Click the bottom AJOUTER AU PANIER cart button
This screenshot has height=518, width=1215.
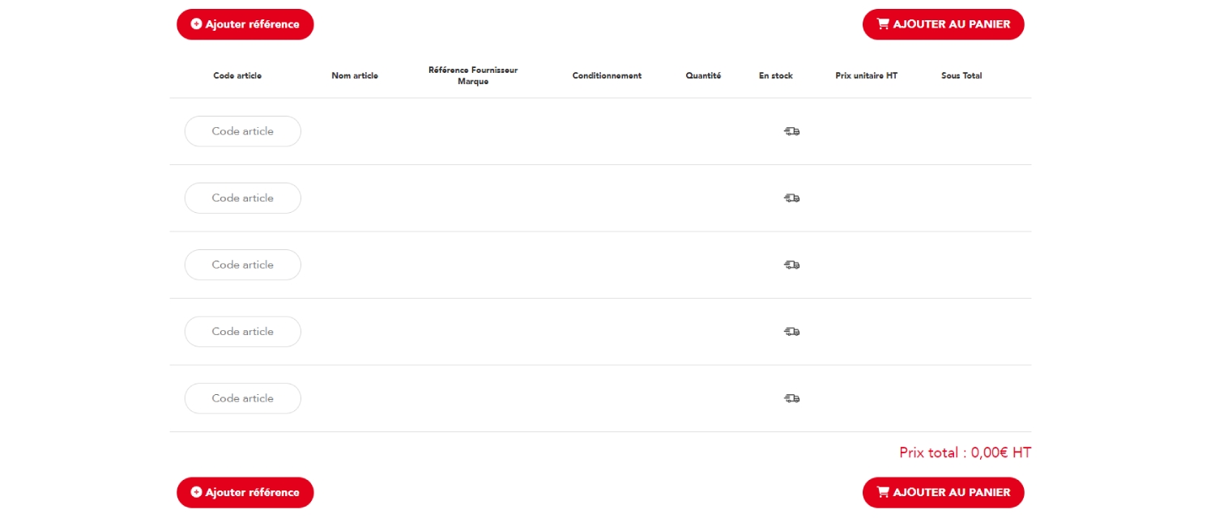tap(944, 492)
